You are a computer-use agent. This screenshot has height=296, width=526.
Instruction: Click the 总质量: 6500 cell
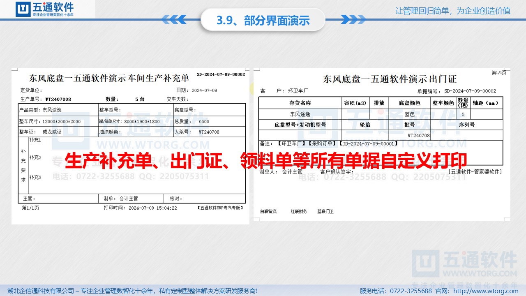click(210, 121)
